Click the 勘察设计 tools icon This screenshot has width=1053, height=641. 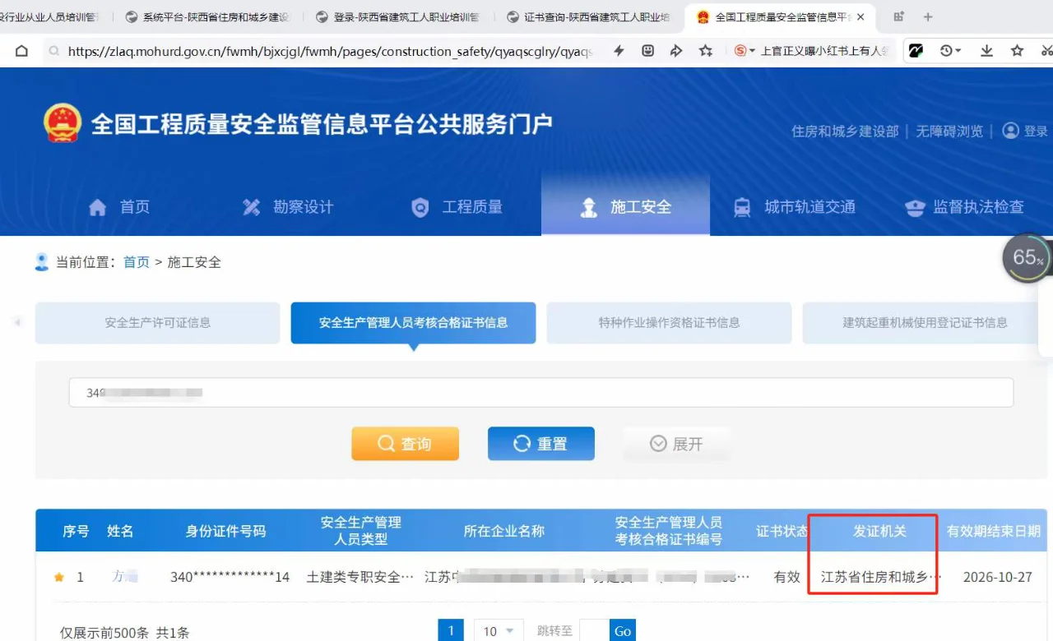point(251,206)
